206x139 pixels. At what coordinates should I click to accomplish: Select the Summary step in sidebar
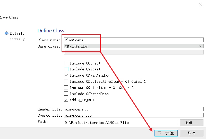(18, 39)
